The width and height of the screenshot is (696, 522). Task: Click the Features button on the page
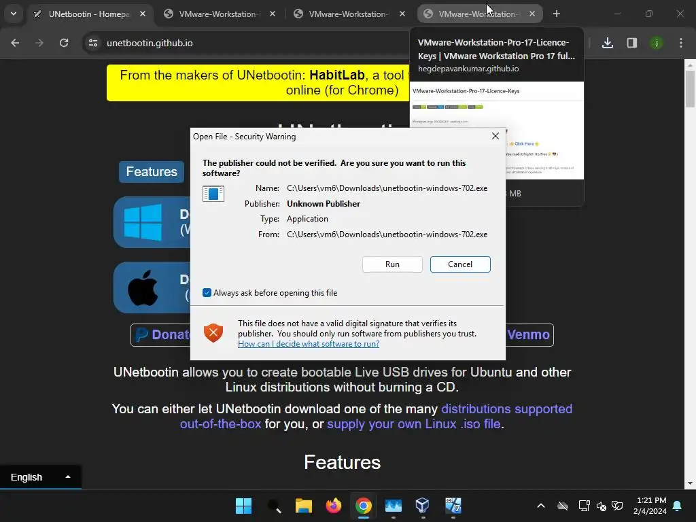(152, 172)
